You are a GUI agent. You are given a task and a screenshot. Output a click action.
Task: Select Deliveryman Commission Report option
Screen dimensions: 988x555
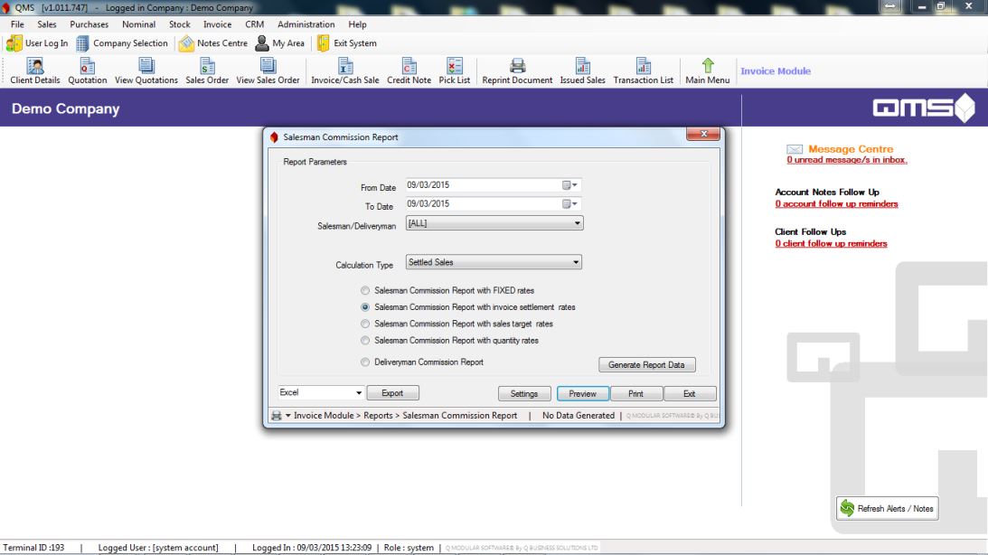pos(365,362)
